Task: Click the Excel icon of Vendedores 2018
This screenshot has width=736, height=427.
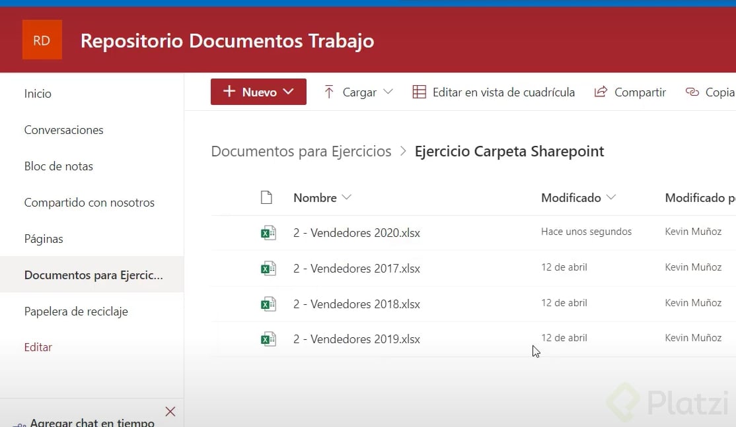Action: [268, 304]
